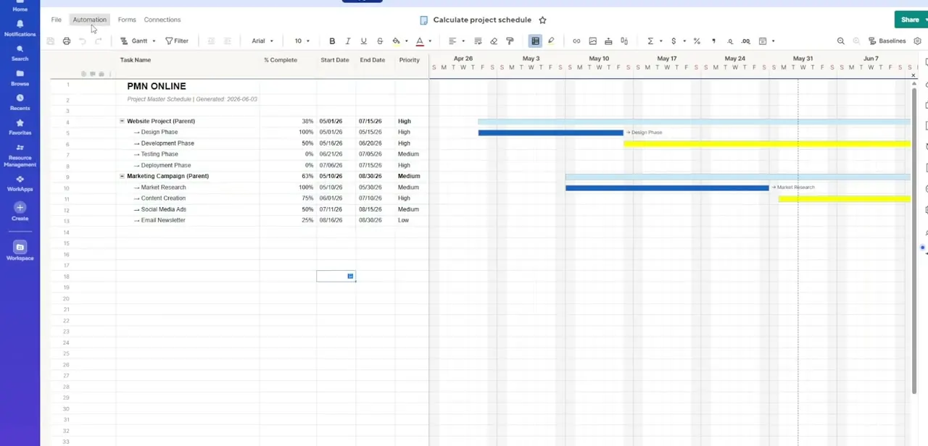Open the File menu
The height and width of the screenshot is (446, 928).
tap(56, 20)
